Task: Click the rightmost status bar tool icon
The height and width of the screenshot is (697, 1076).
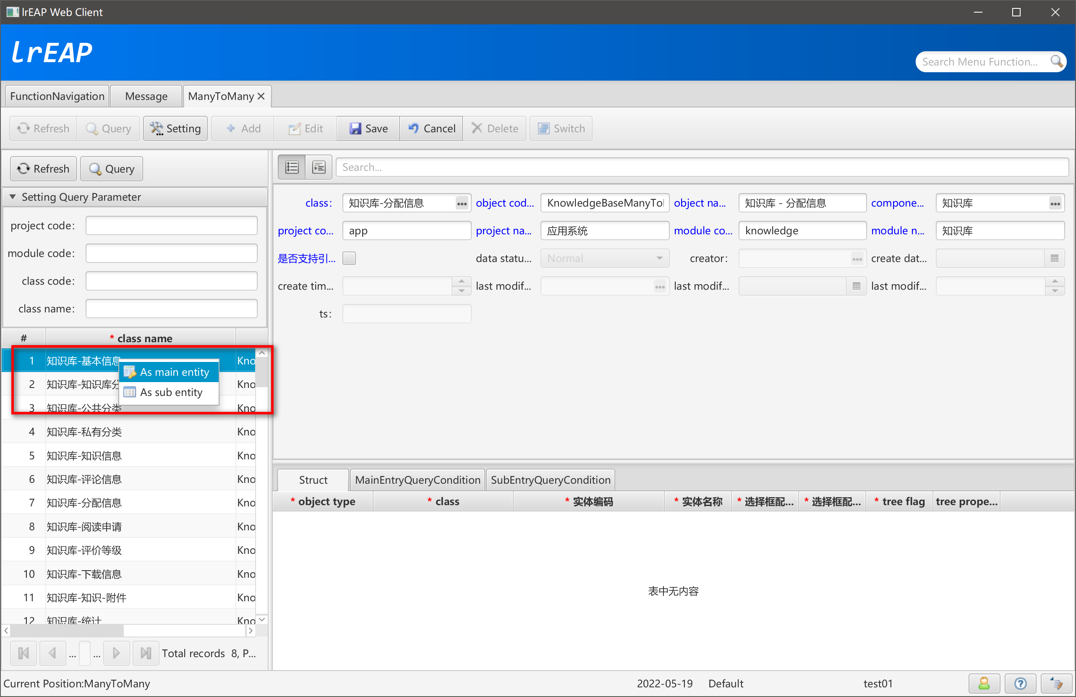Action: 1056,684
